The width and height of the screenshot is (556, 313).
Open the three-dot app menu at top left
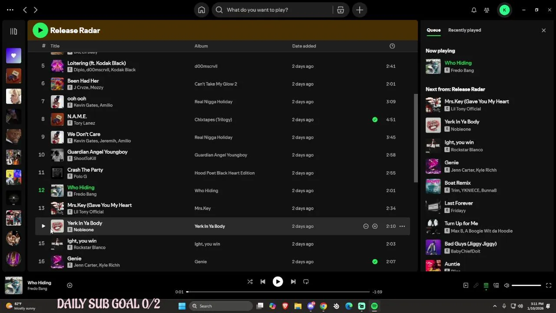10,10
